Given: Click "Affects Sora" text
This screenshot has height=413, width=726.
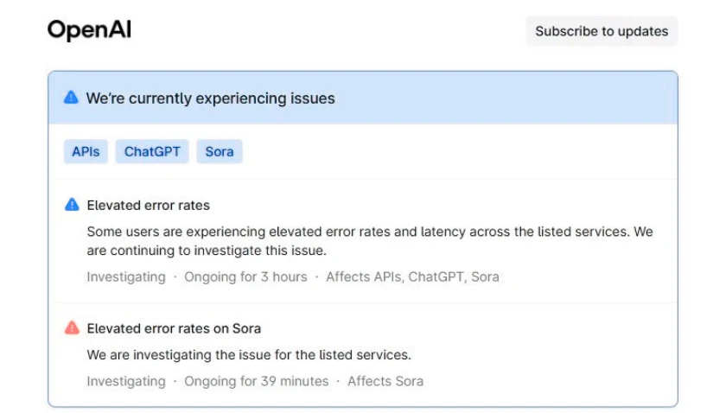Looking at the screenshot, I should (385, 381).
